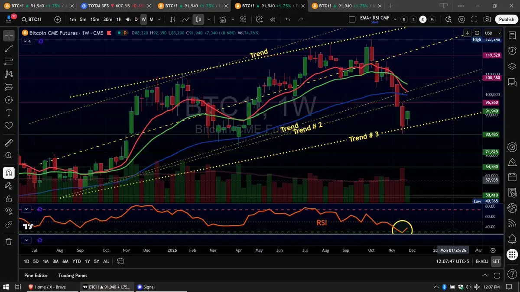Select the M monthly timeframe
The image size is (520, 292).
point(152,19)
